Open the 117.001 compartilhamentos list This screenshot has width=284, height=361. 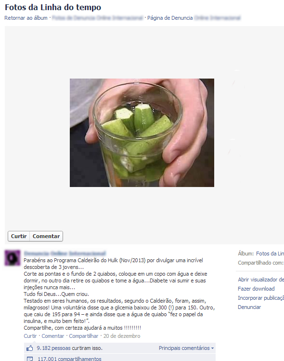point(69,359)
